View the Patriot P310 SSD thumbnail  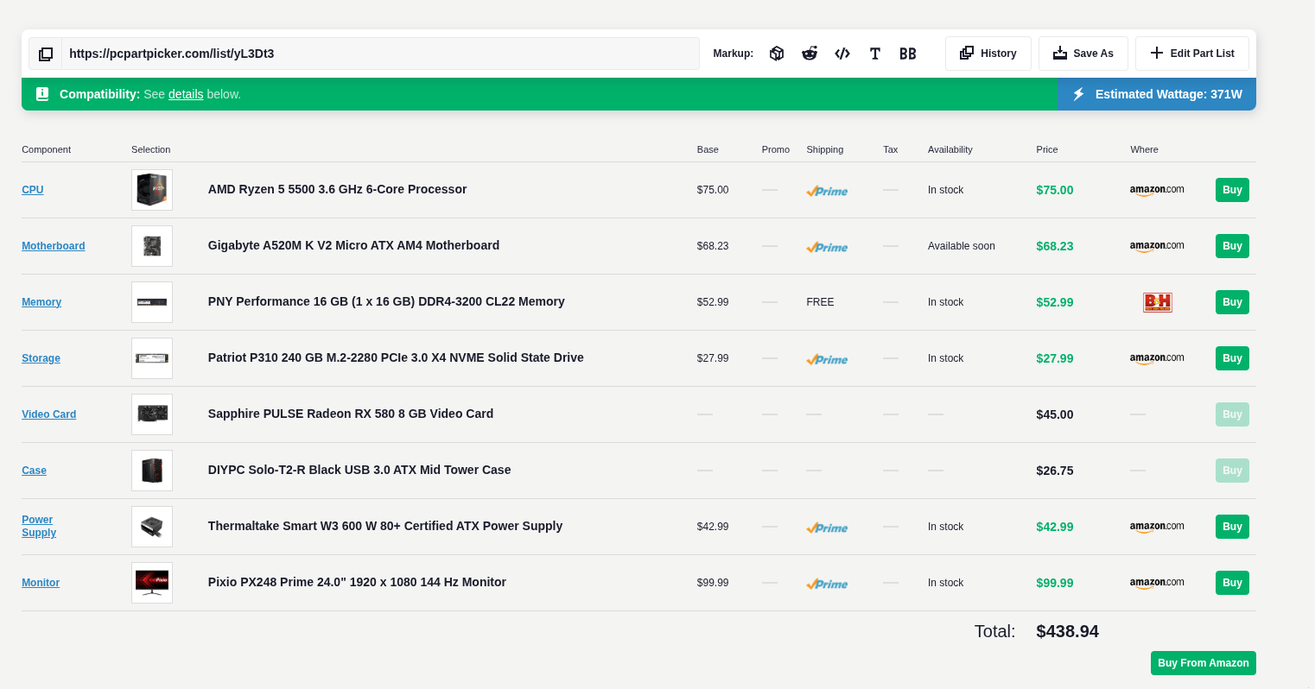152,358
